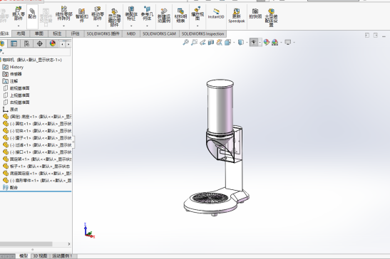Select the 前视基准面 plane in tree
Viewport: 390px width, 259px height.
[16, 88]
